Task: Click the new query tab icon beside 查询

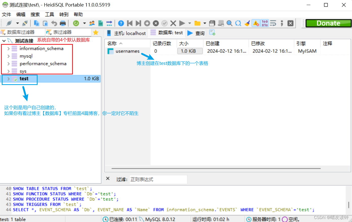Action: pyautogui.click(x=212, y=33)
